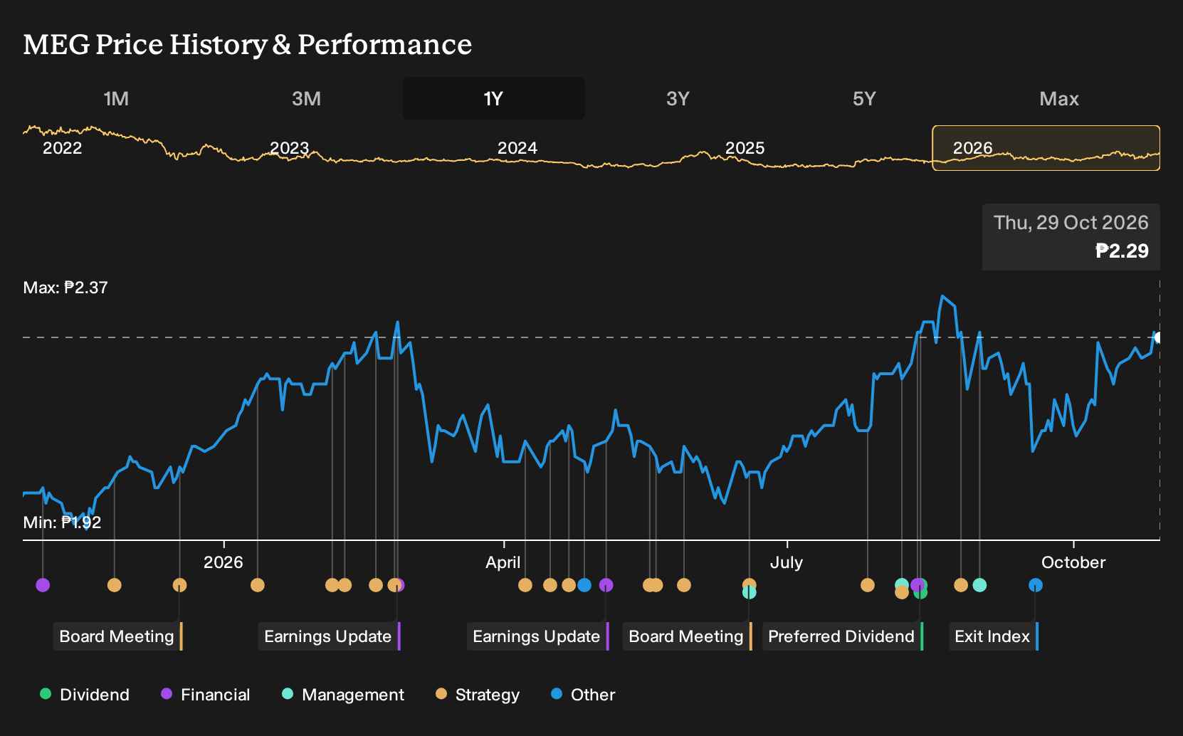This screenshot has width=1183, height=736.
Task: Click the 'Max: ₱2.37' label
Action: click(65, 288)
